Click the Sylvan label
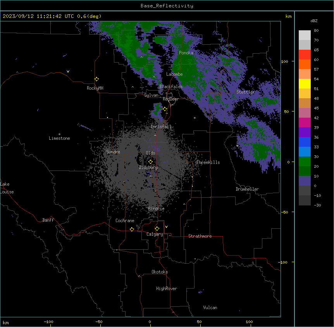The height and width of the screenshot is (327, 334). 151,95
